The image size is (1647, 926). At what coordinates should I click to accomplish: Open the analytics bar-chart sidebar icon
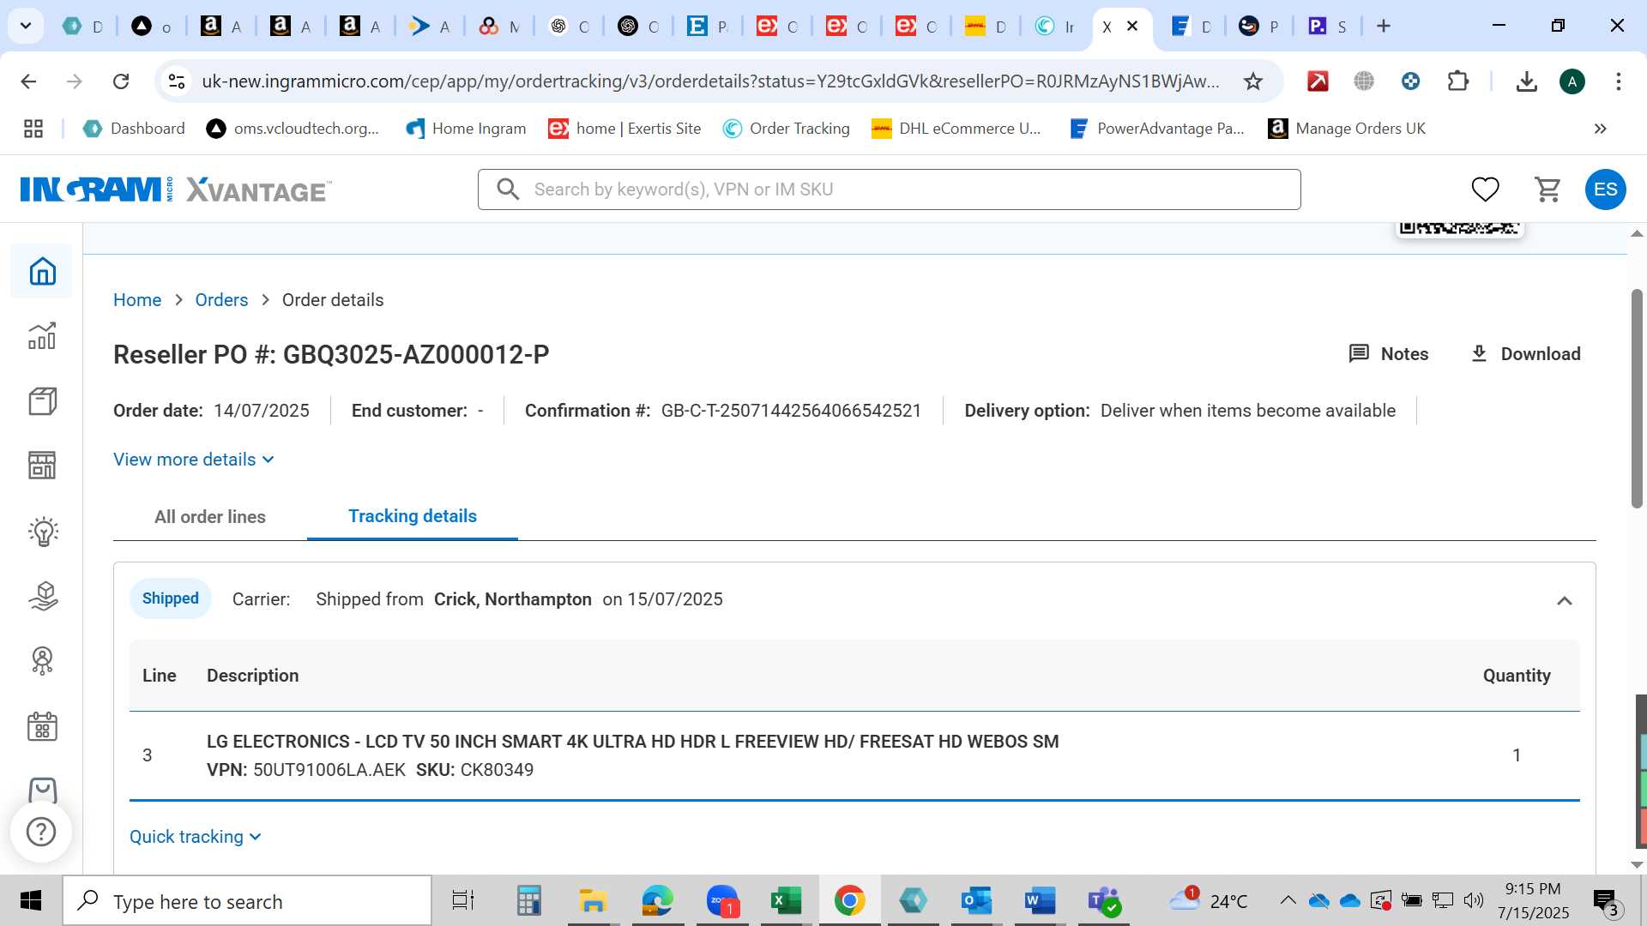[x=42, y=336]
